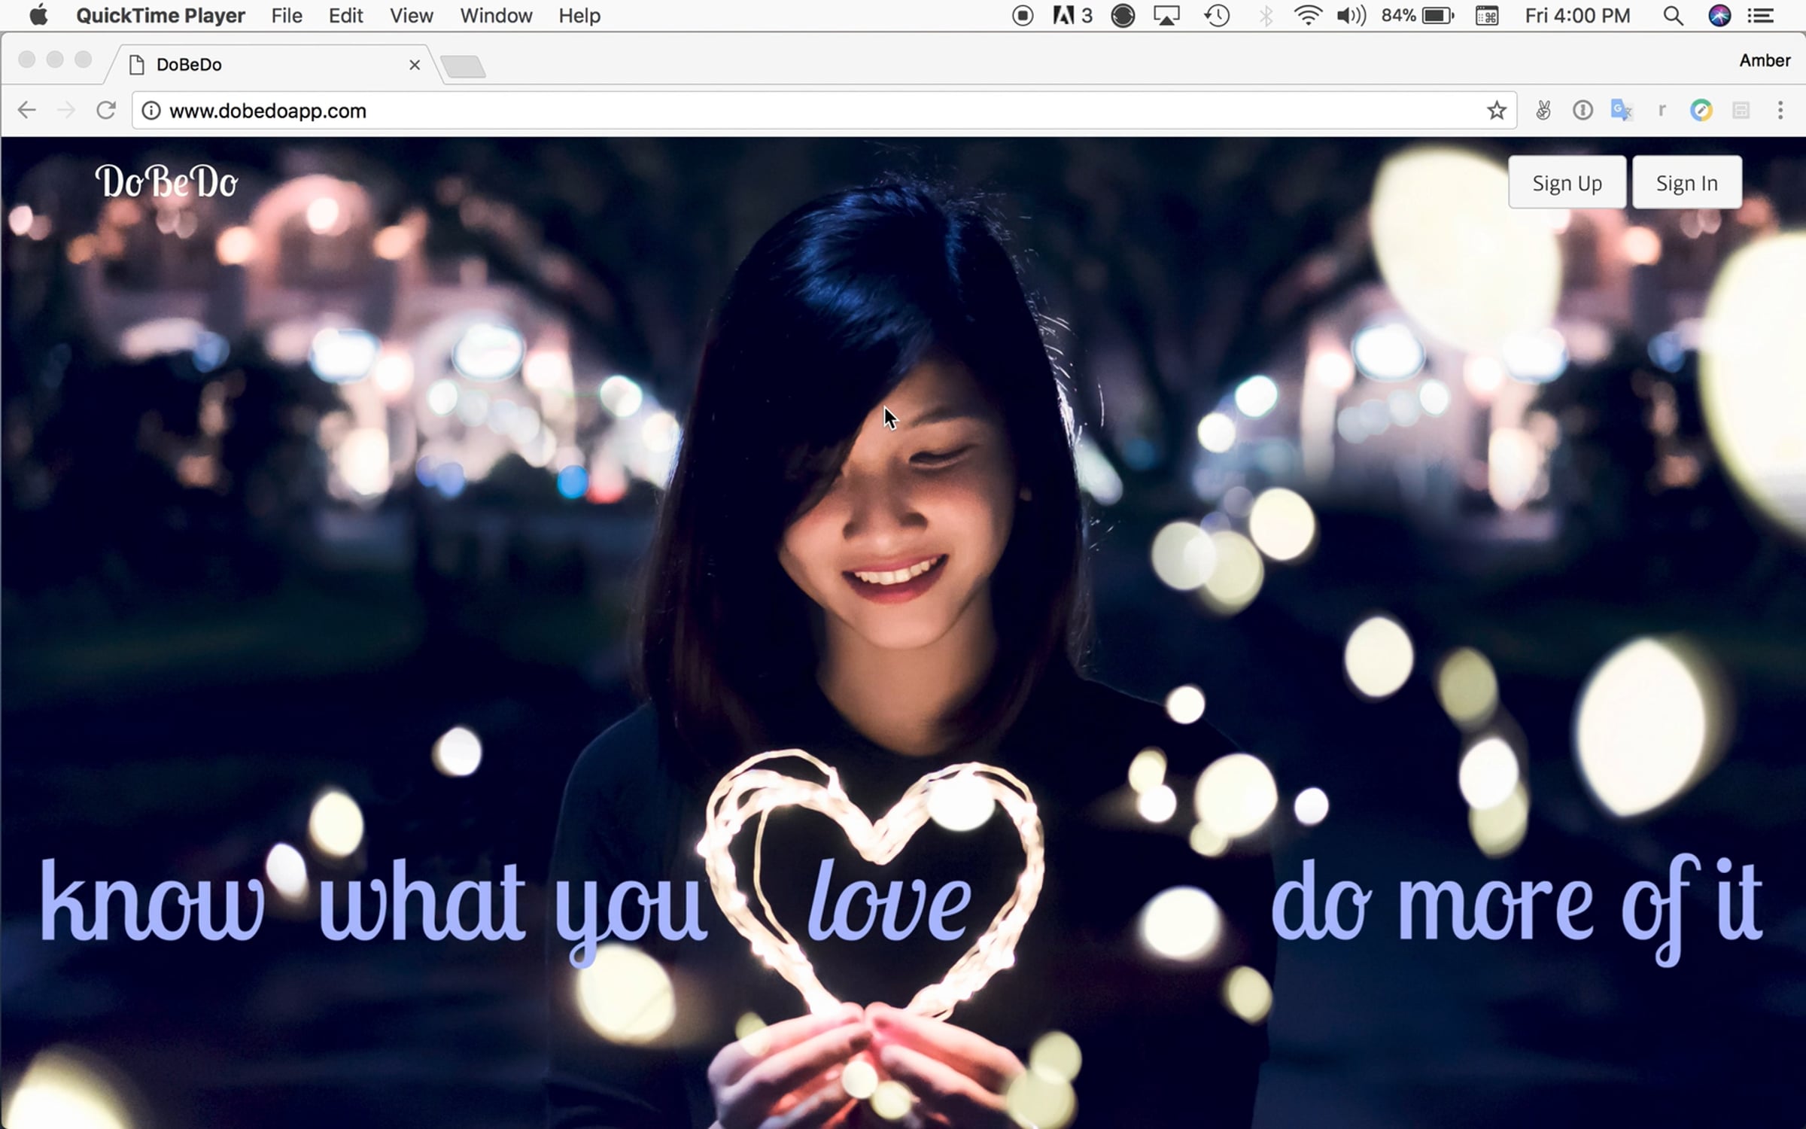The height and width of the screenshot is (1129, 1806).
Task: Open Spotlight search in menu bar
Action: point(1673,16)
